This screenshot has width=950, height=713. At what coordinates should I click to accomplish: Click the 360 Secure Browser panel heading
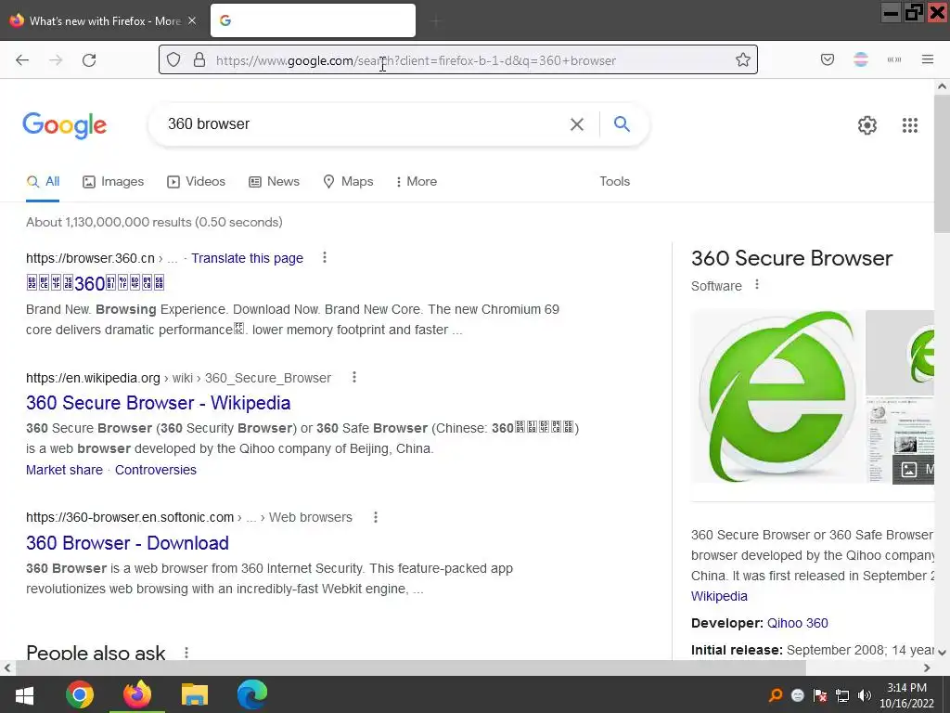(x=792, y=258)
